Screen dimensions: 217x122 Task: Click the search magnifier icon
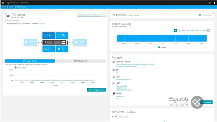click(8, 3)
